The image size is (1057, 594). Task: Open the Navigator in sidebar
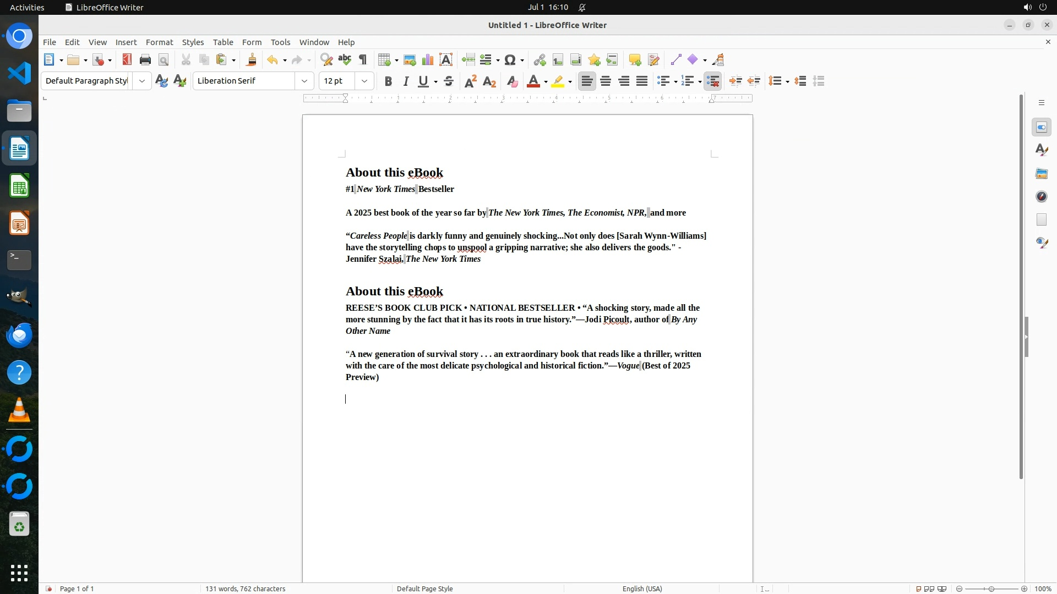pos(1042,196)
